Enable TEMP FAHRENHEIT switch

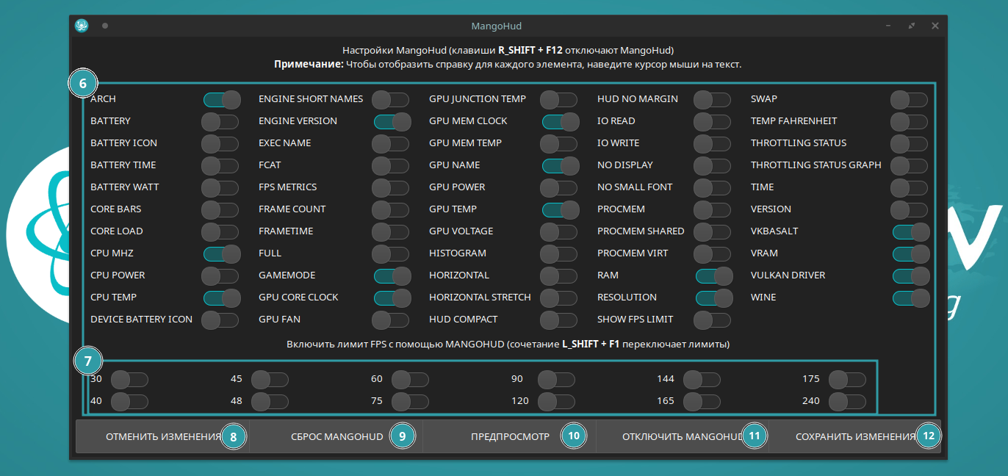coord(910,121)
